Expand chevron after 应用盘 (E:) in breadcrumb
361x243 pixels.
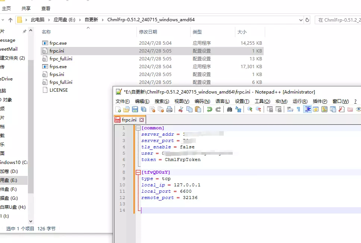tap(80, 20)
